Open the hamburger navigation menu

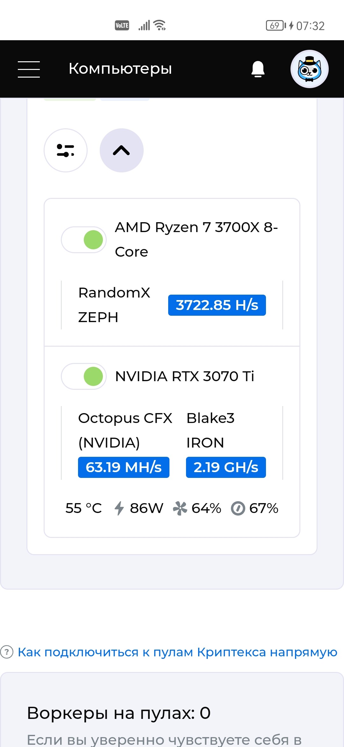point(29,69)
